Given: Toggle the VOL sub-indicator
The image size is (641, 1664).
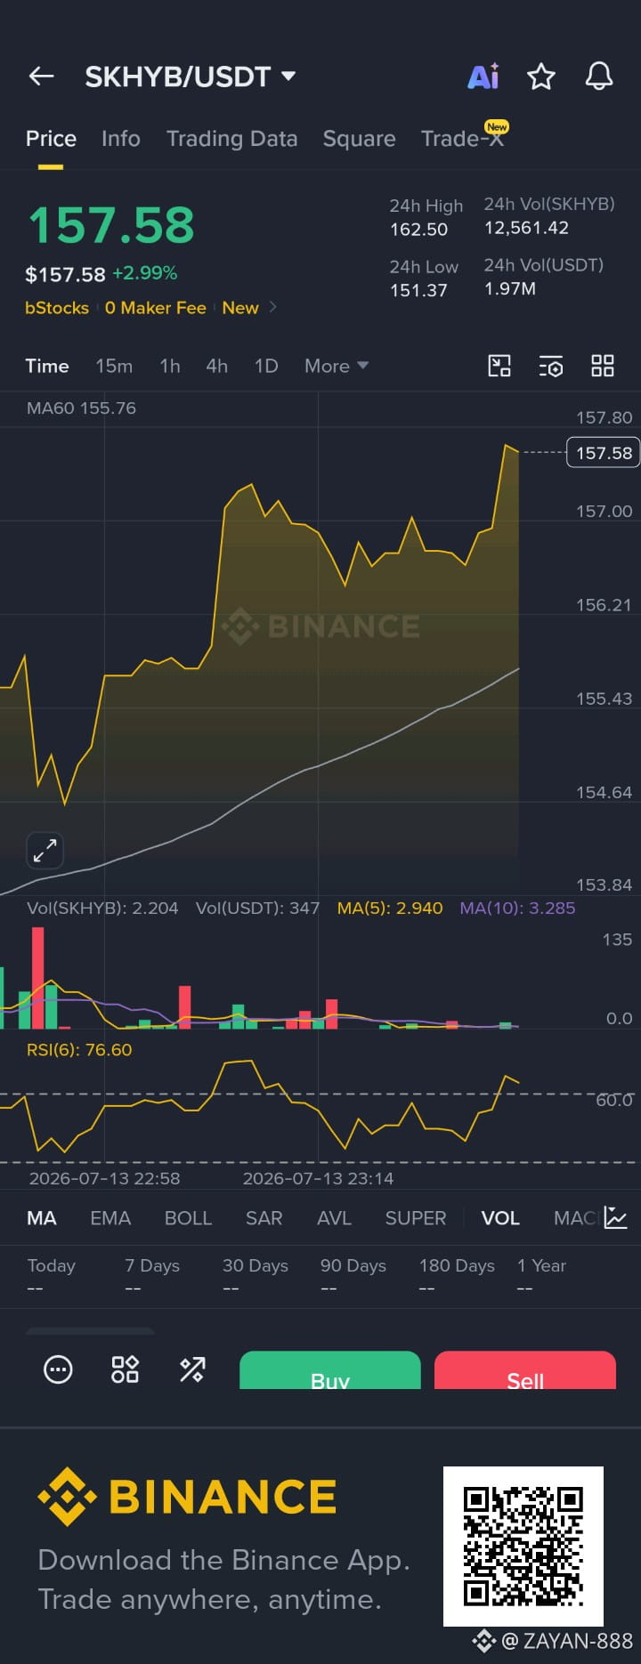Looking at the screenshot, I should click(500, 1218).
